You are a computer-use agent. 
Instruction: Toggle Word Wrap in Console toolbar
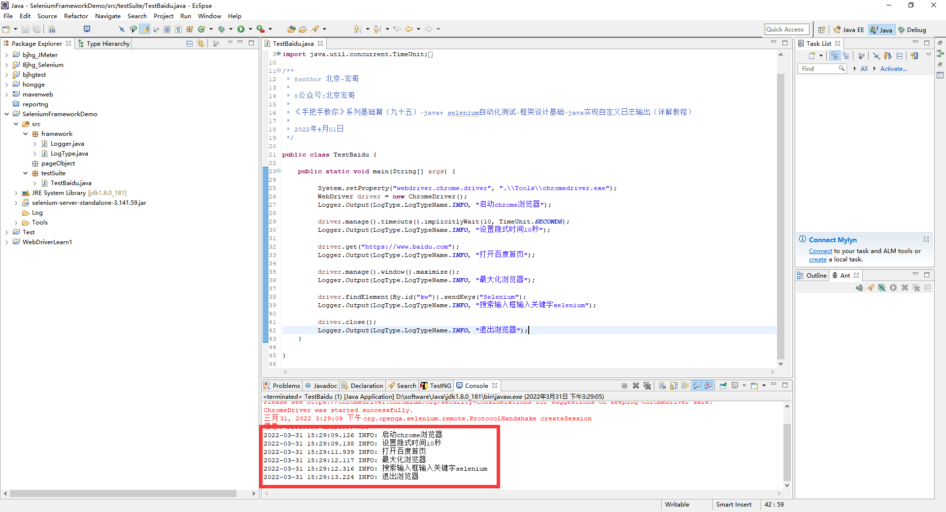(x=685, y=385)
